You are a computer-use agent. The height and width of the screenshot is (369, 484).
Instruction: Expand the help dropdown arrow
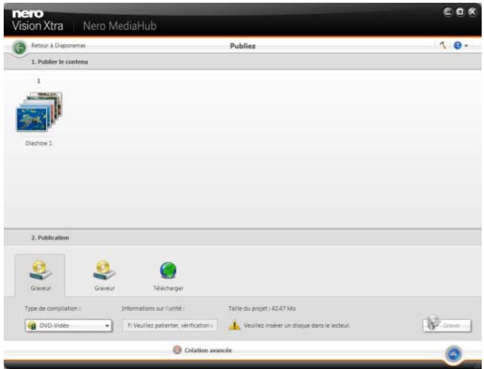click(x=466, y=45)
